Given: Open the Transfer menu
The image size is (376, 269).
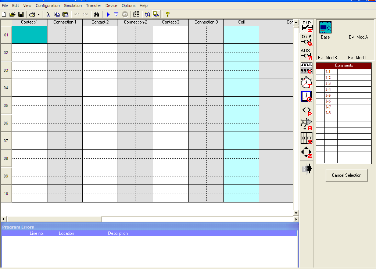Looking at the screenshot, I should pos(93,6).
